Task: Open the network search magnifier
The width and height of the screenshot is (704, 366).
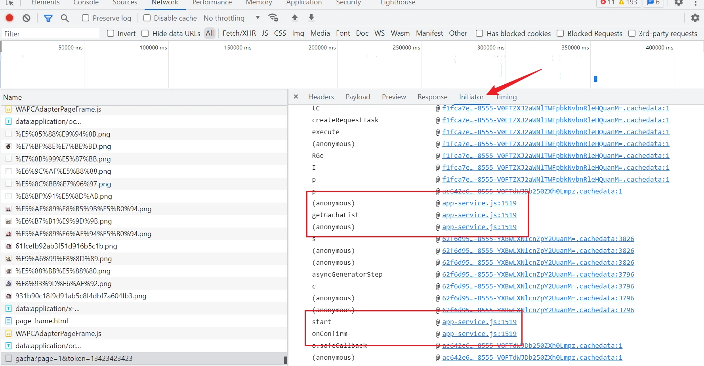Action: [x=65, y=18]
